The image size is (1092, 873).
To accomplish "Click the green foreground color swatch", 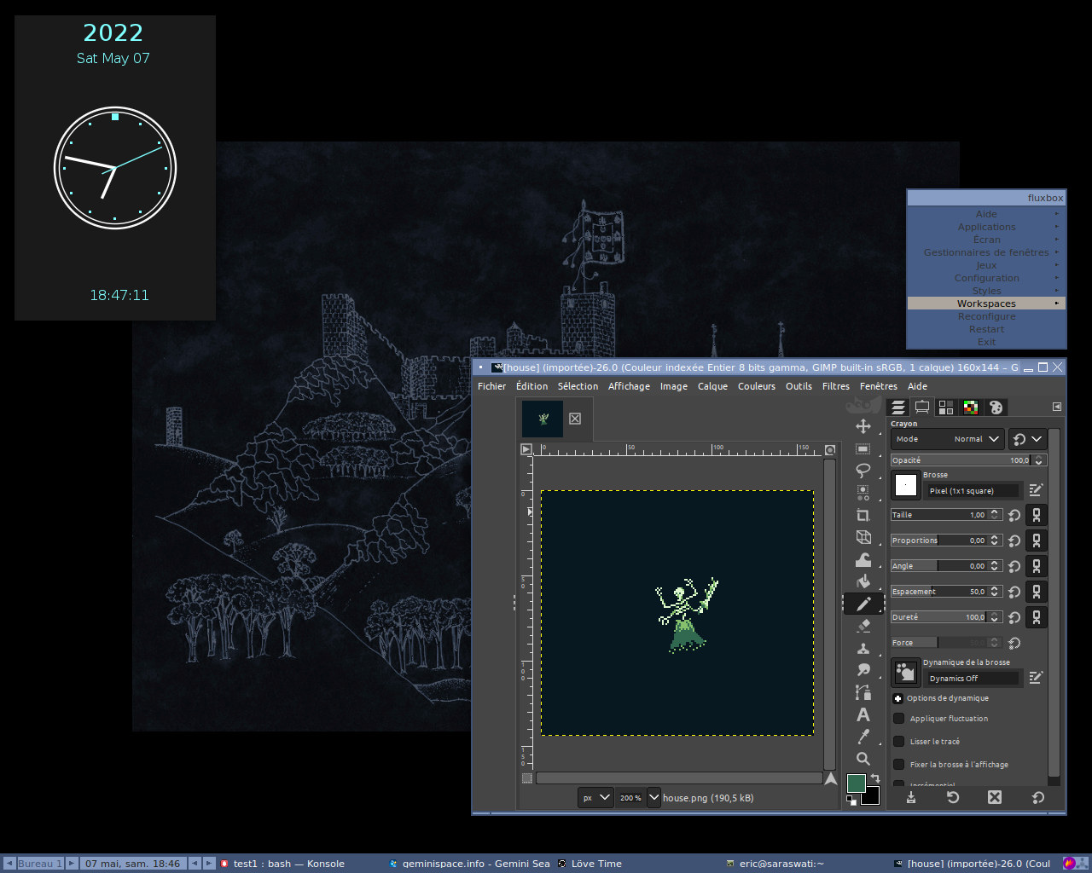I will tap(856, 783).
